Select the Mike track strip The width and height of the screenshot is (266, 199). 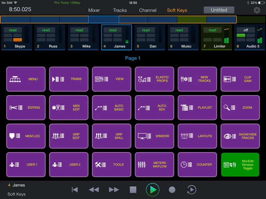pyautogui.click(x=83, y=37)
